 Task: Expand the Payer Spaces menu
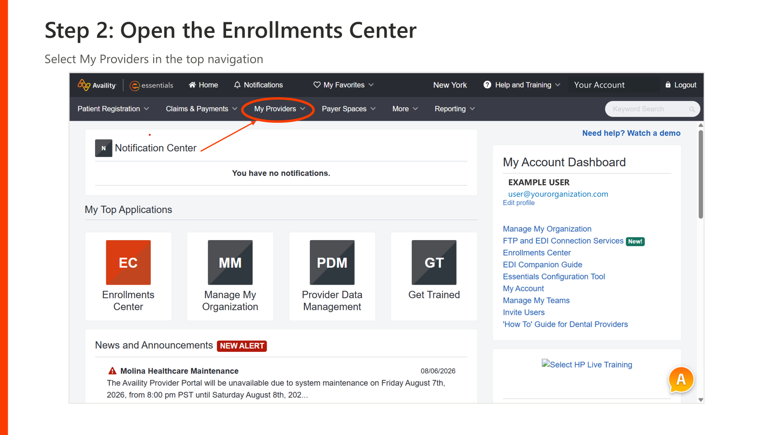tap(349, 109)
